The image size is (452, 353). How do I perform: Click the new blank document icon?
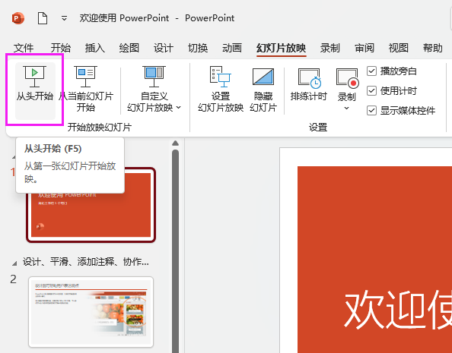(x=43, y=18)
